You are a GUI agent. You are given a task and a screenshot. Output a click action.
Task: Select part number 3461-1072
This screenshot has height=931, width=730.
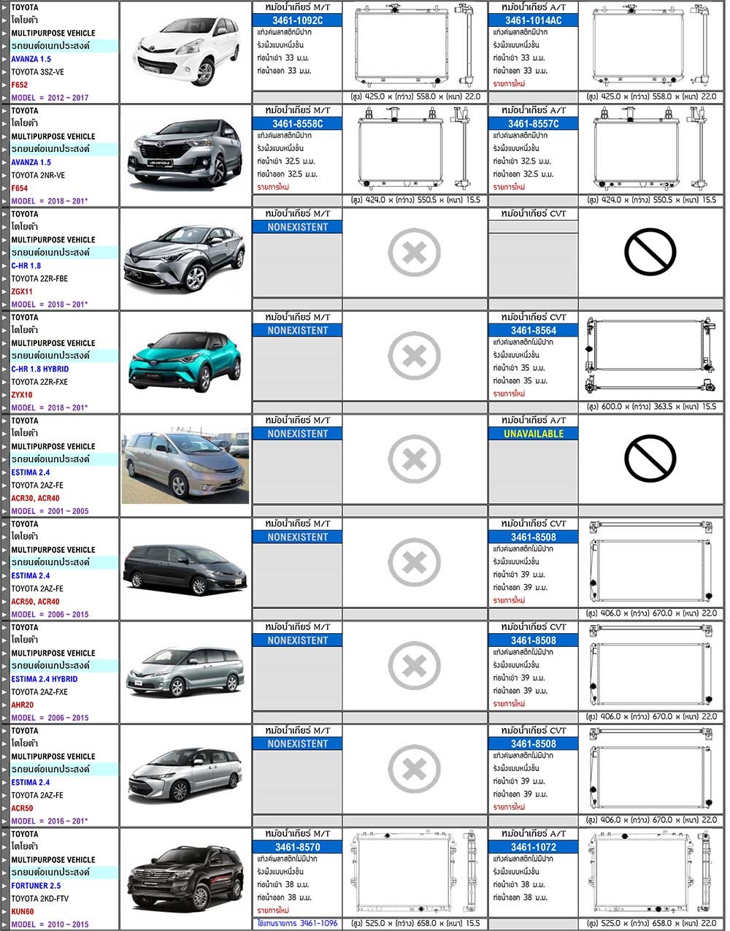pyautogui.click(x=533, y=847)
